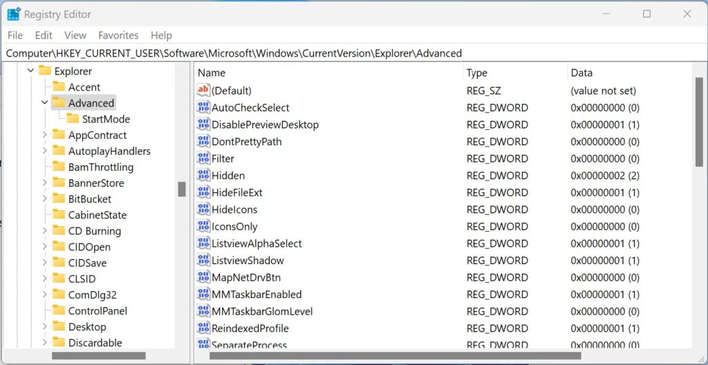Open the Edit menu

tap(44, 35)
